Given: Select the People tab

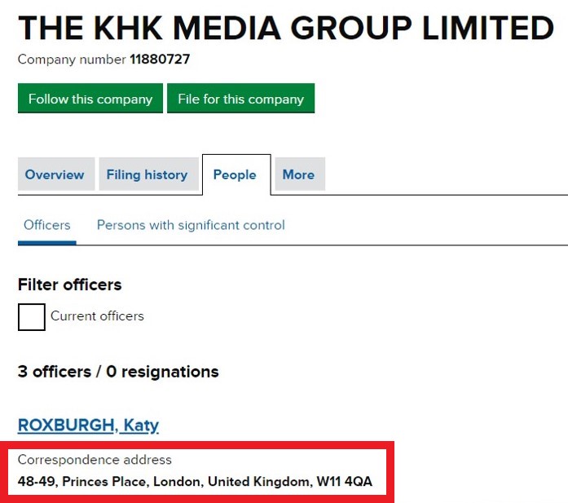Looking at the screenshot, I should tap(235, 174).
